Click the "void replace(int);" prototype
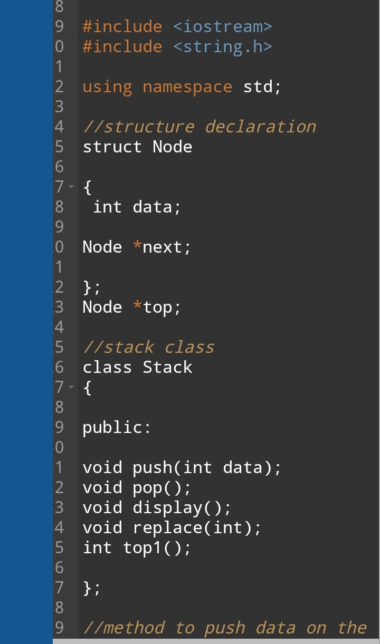This screenshot has width=380, height=644. [x=172, y=527]
